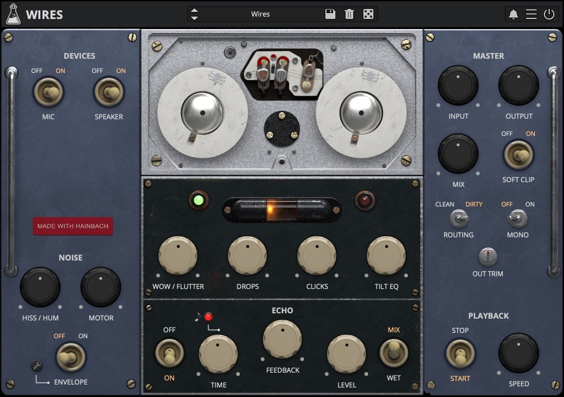This screenshot has height=397, width=564.
Task: Open notifications via the bell icon
Action: [515, 13]
